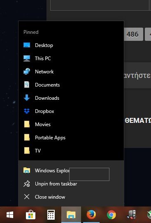Switch to Firefox on the taskbar
This screenshot has height=223, width=151.
(x=91, y=215)
